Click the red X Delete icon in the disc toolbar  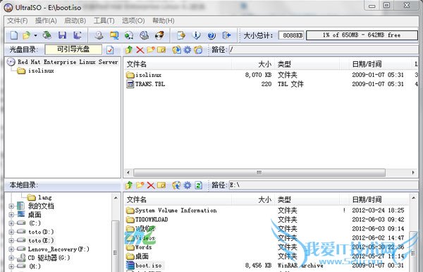pyautogui.click(x=140, y=49)
